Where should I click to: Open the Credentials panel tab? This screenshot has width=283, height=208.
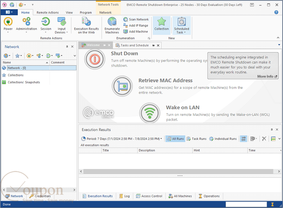pos(40,196)
